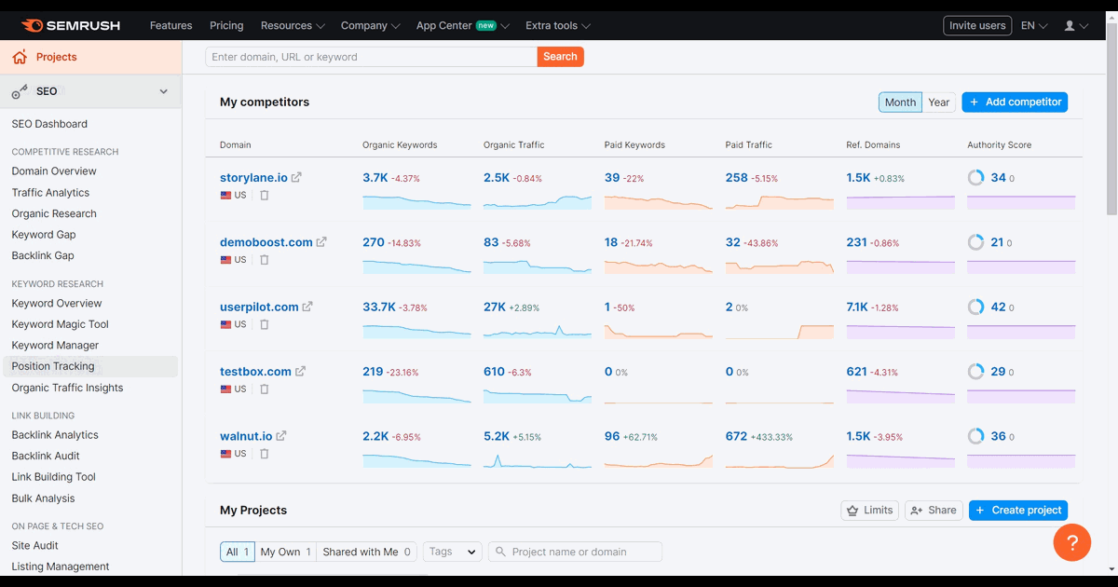Expand the Extra tools menu

tap(558, 26)
